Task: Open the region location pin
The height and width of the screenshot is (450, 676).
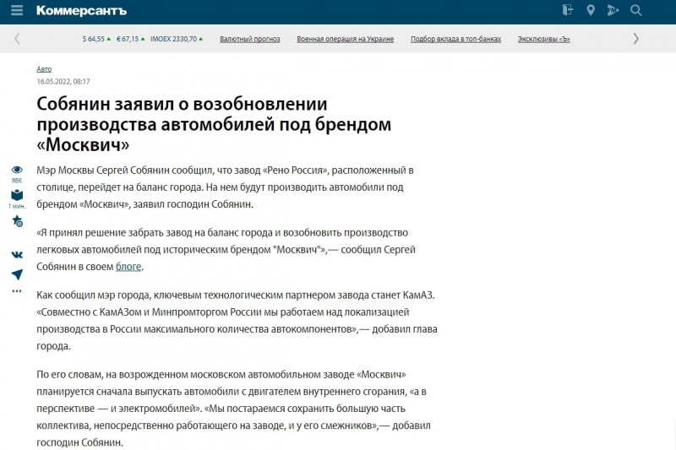Action: (591, 10)
